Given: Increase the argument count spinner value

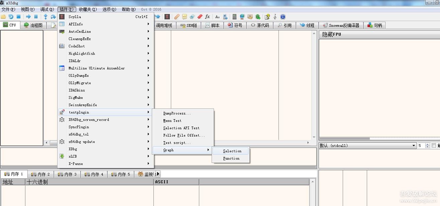Looking at the screenshot, I should [x=428, y=144].
